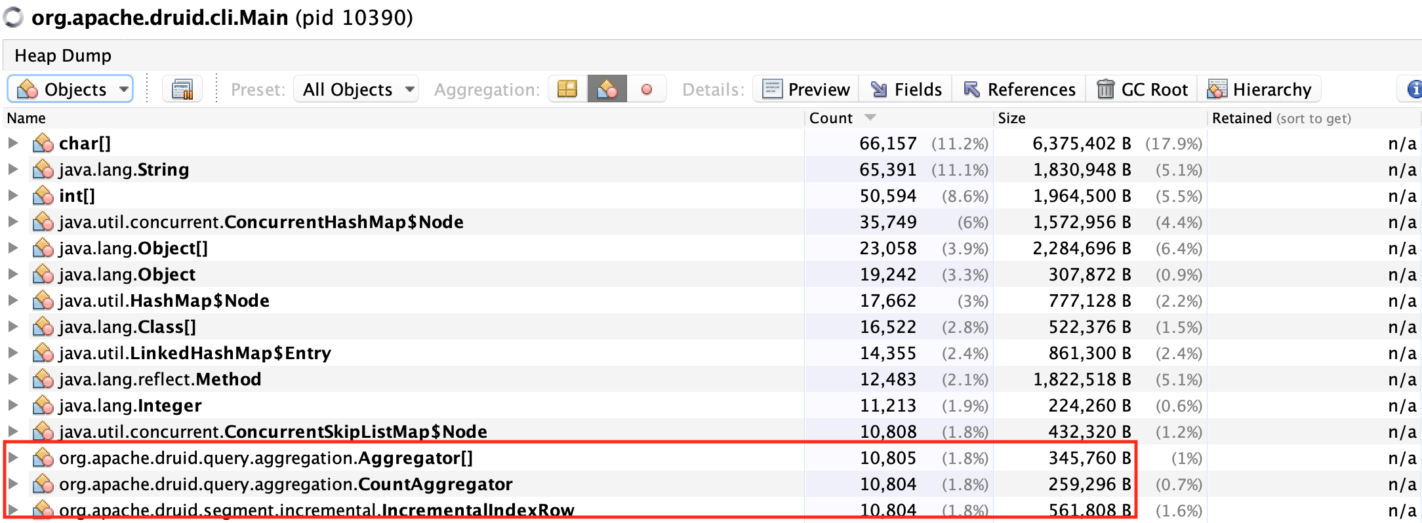Viewport: 1422px width, 523px height.
Task: Toggle the Fields details view
Action: pyautogui.click(x=906, y=89)
